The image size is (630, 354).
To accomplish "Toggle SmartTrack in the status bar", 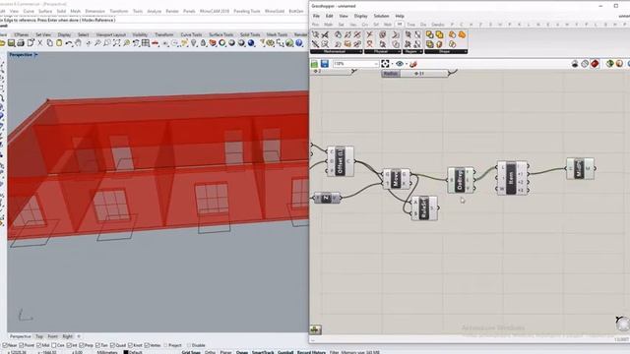I will (263, 352).
